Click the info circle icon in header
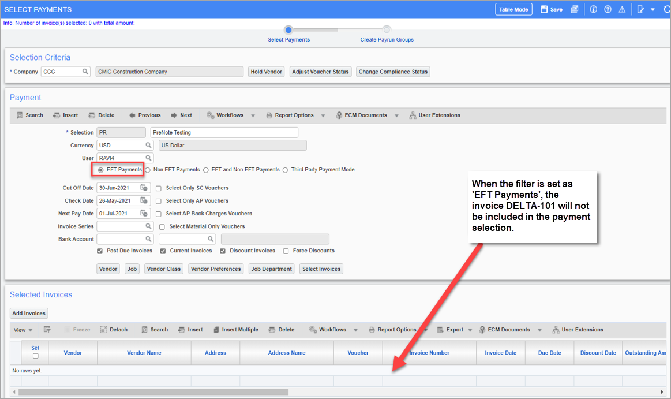 pyautogui.click(x=593, y=9)
